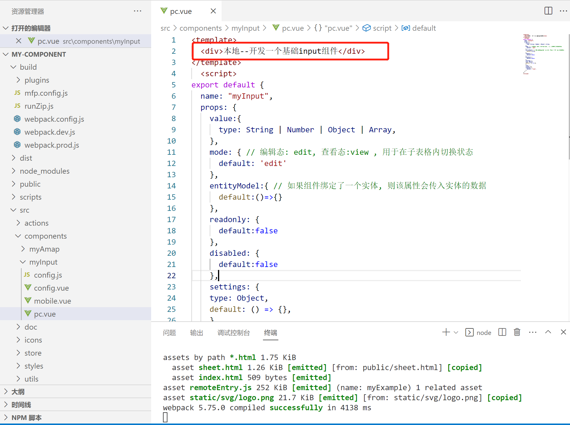The width and height of the screenshot is (570, 425).
Task: Click the split editor icon
Action: click(548, 11)
